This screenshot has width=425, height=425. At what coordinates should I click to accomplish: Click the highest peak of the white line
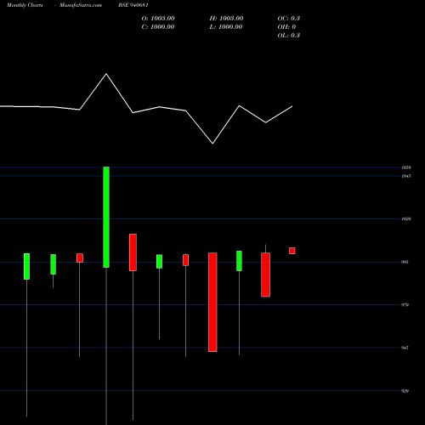(106, 74)
